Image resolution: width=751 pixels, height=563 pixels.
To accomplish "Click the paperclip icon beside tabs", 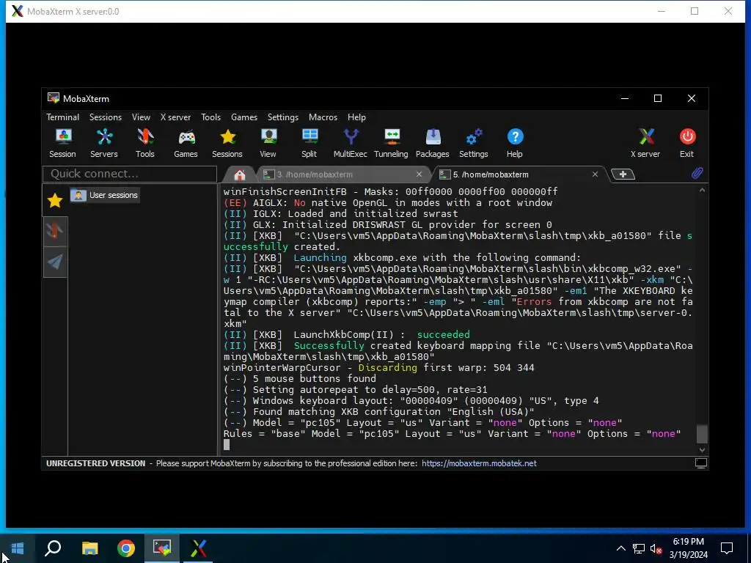I will [697, 173].
